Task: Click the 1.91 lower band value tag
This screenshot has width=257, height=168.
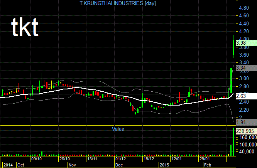Action: pyautogui.click(x=246, y=122)
